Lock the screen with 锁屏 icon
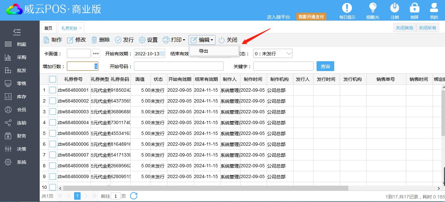Screen dimensions: 445x202 tap(415, 8)
